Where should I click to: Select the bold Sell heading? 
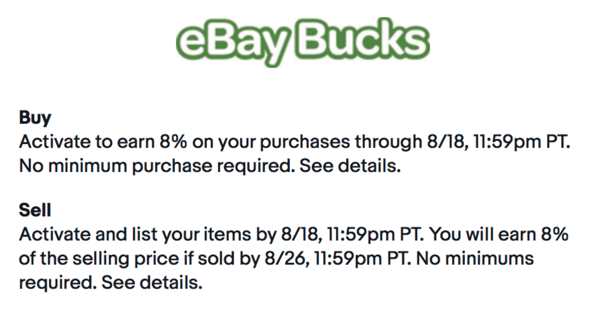coord(35,210)
